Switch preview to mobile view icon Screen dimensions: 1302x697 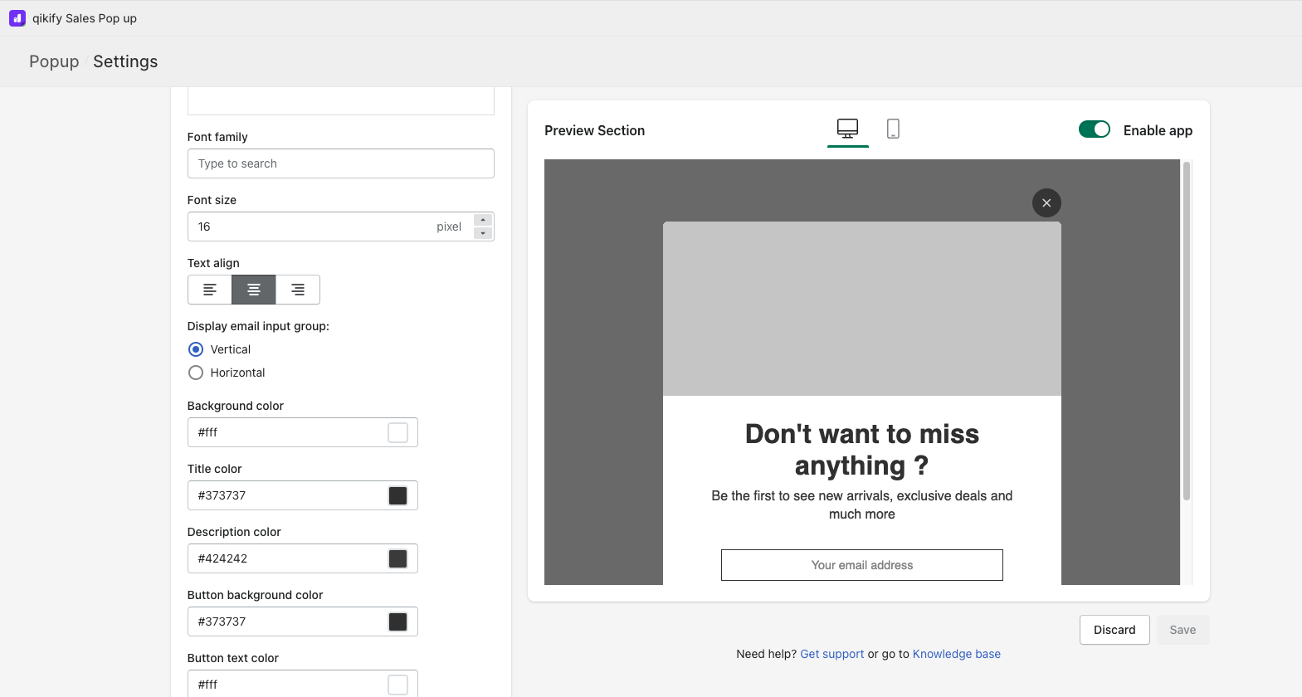pyautogui.click(x=893, y=129)
